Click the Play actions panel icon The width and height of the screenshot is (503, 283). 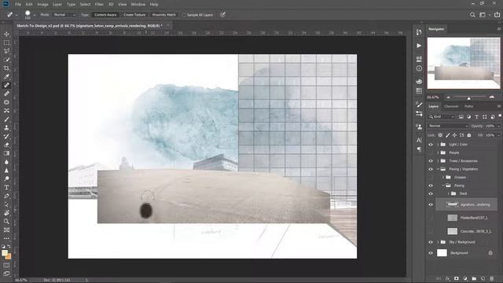[419, 46]
